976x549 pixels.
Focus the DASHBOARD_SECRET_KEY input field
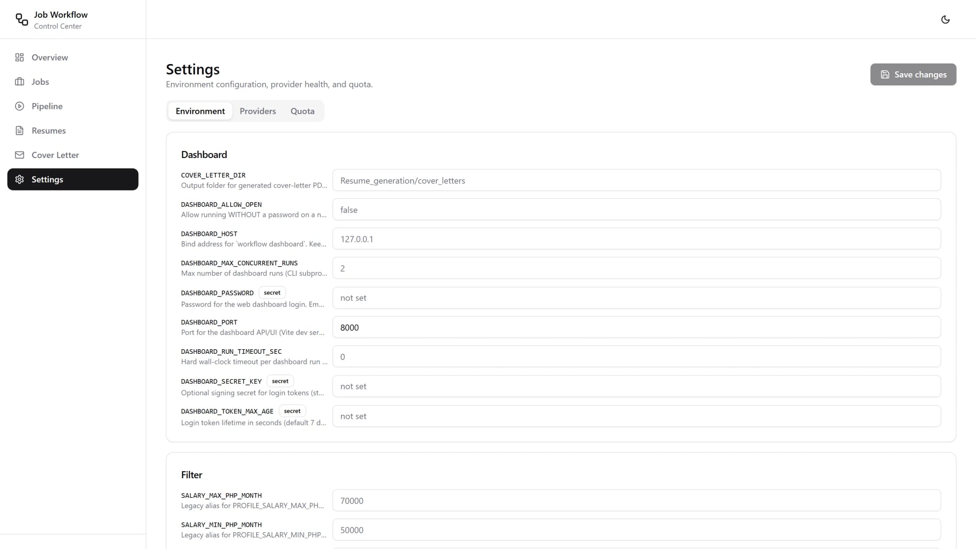coord(636,386)
